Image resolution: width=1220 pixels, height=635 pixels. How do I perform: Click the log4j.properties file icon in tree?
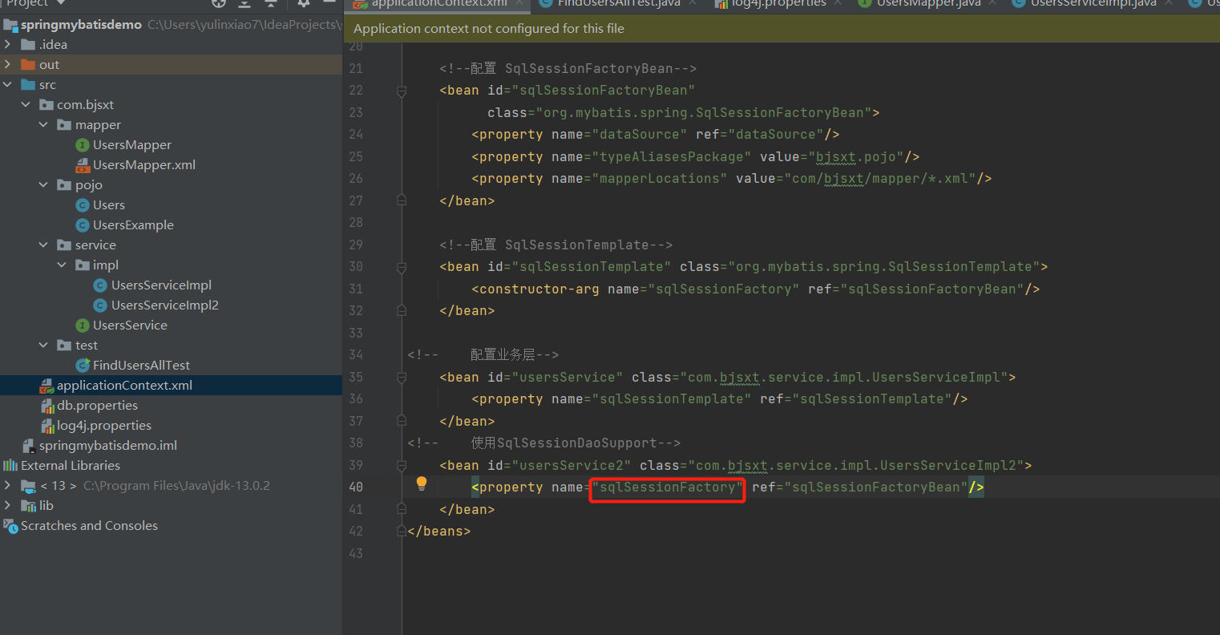click(x=47, y=425)
